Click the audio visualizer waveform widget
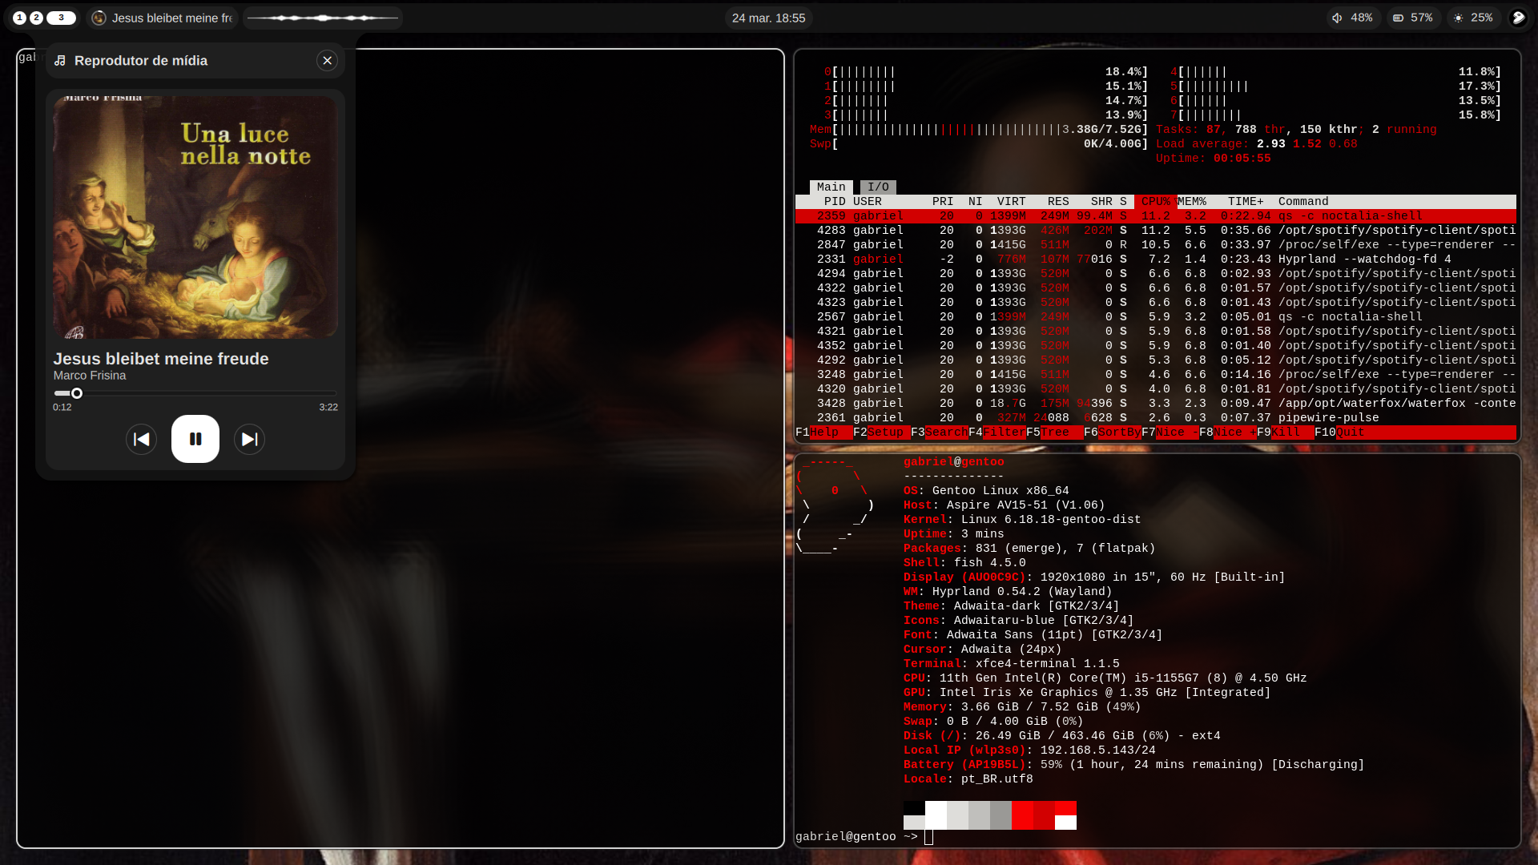 coord(322,18)
